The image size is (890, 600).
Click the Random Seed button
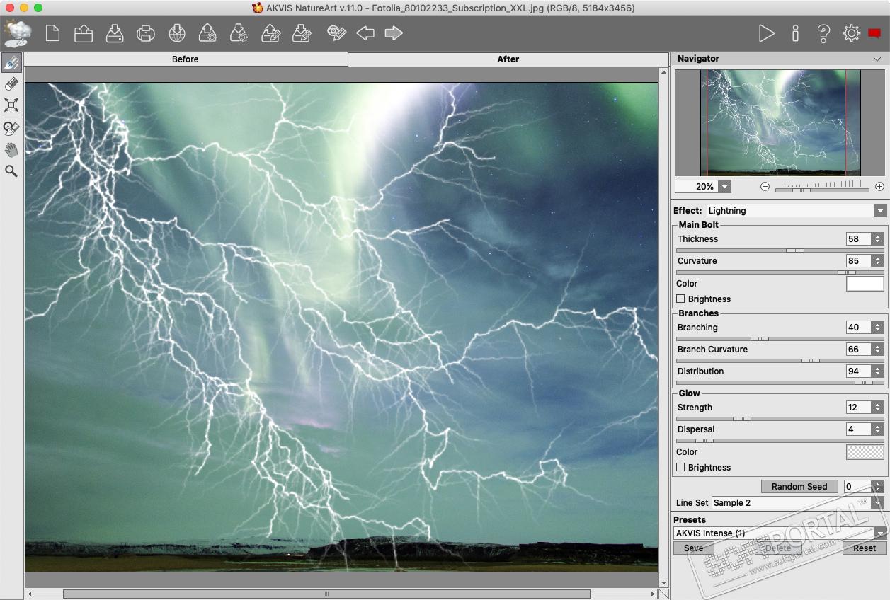[x=799, y=487]
